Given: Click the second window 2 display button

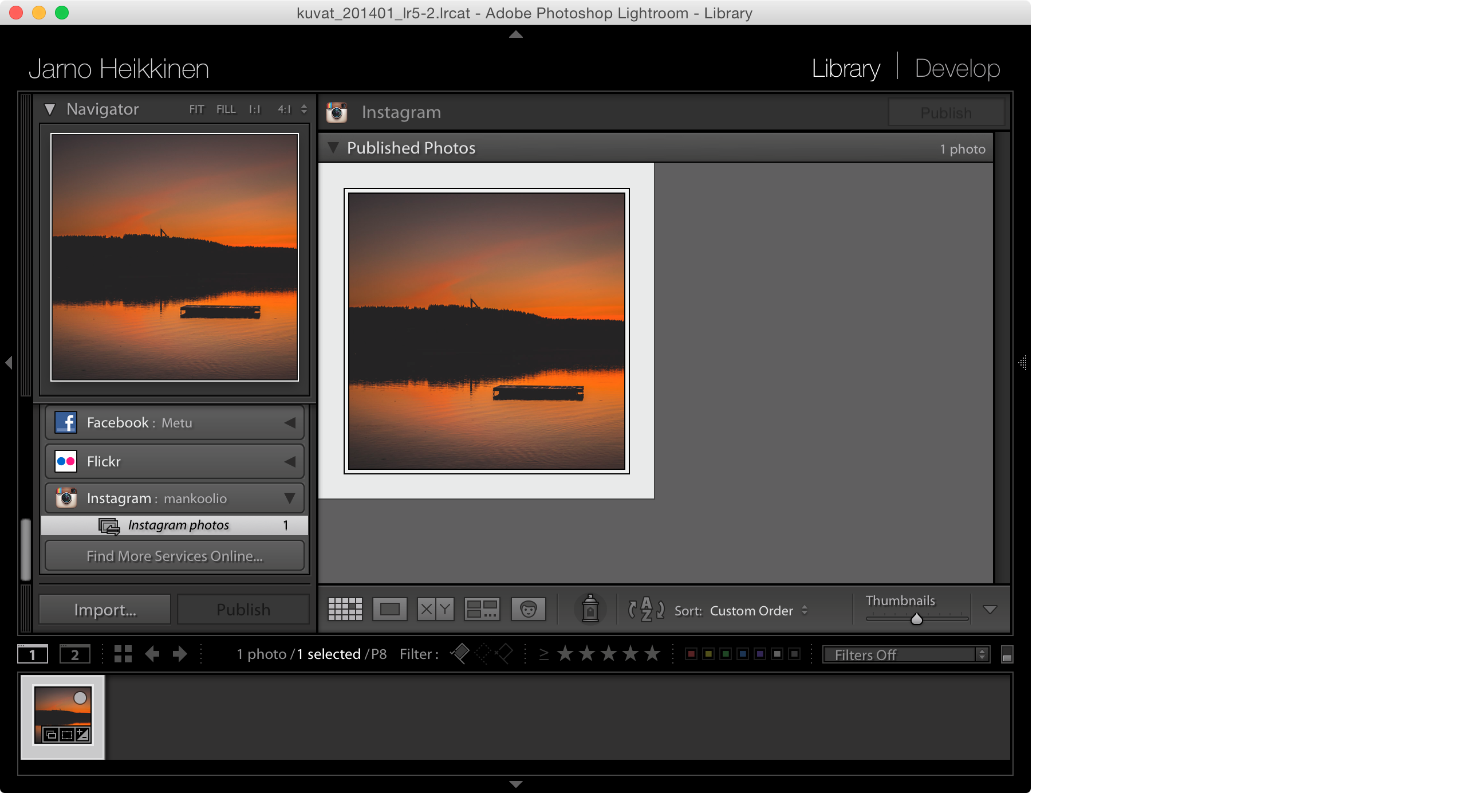Looking at the screenshot, I should tap(75, 654).
